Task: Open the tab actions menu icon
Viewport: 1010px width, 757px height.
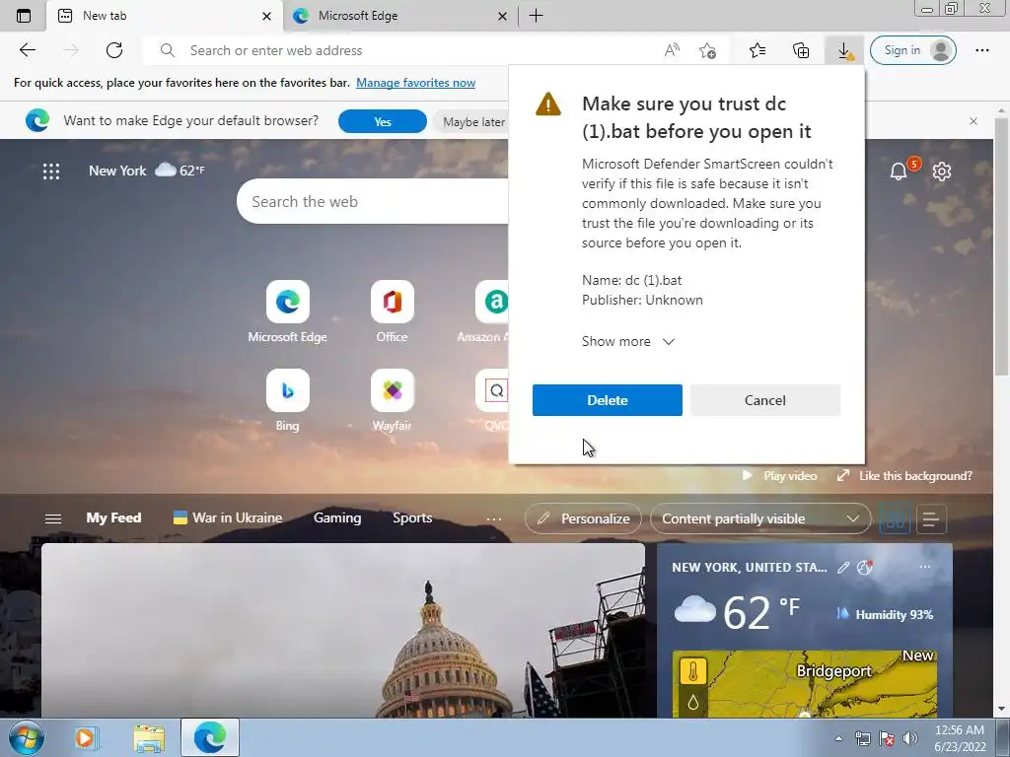Action: click(24, 16)
